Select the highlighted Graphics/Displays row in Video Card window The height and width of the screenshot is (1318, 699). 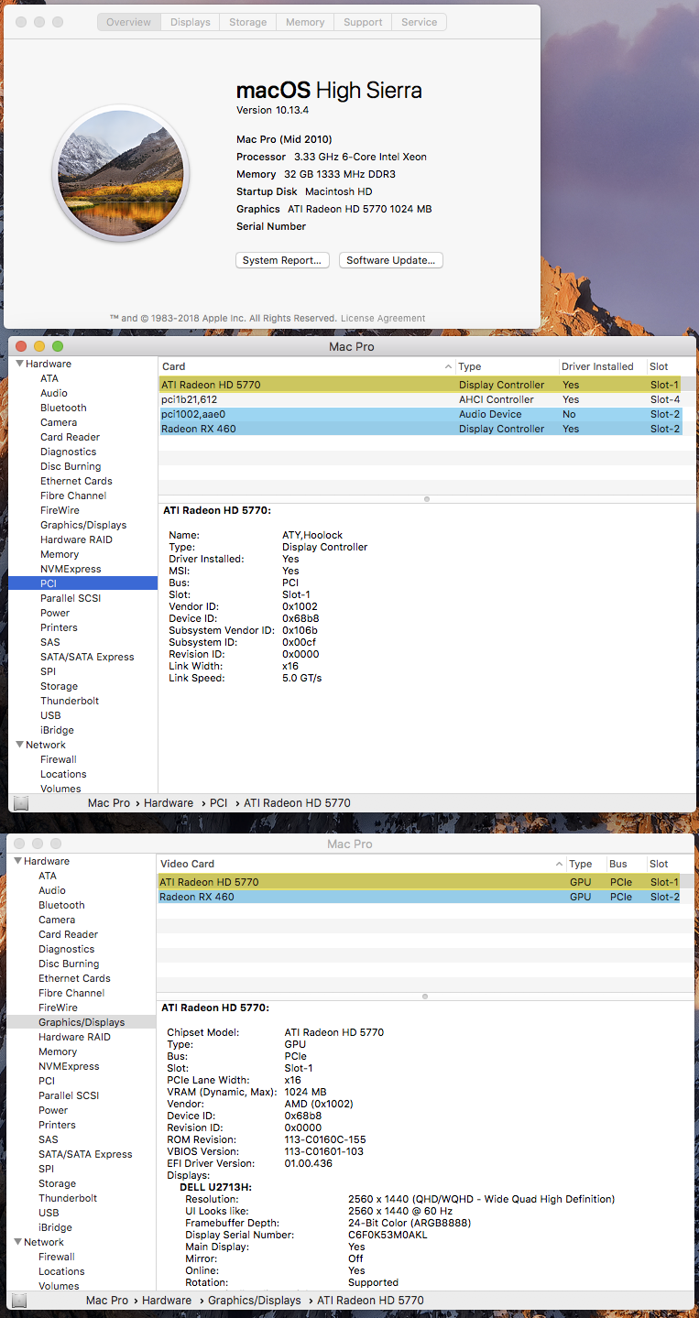point(82,1022)
